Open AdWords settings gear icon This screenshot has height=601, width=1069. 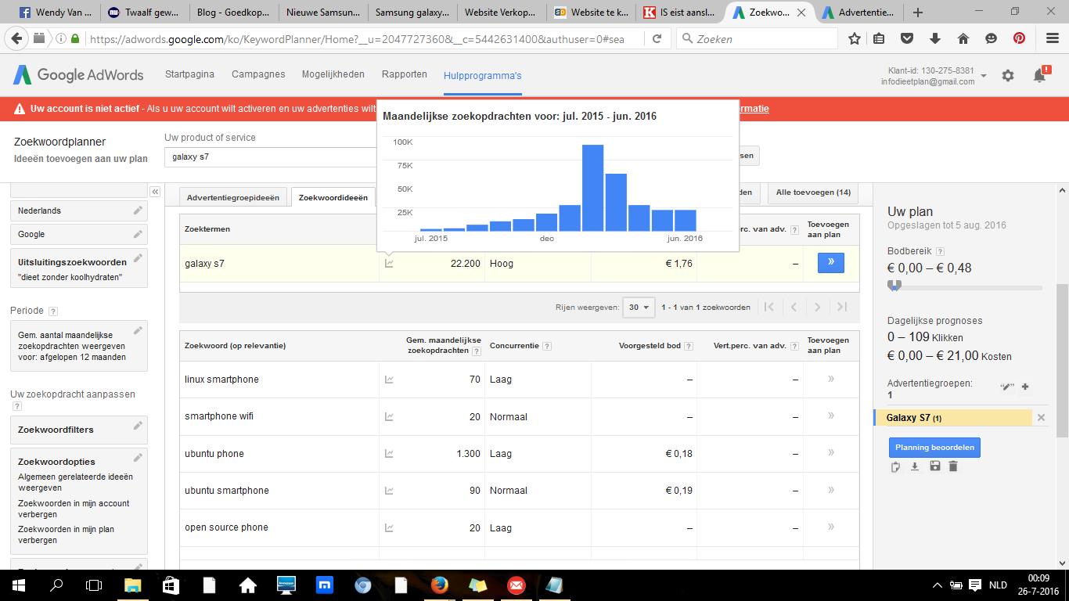click(x=1008, y=75)
